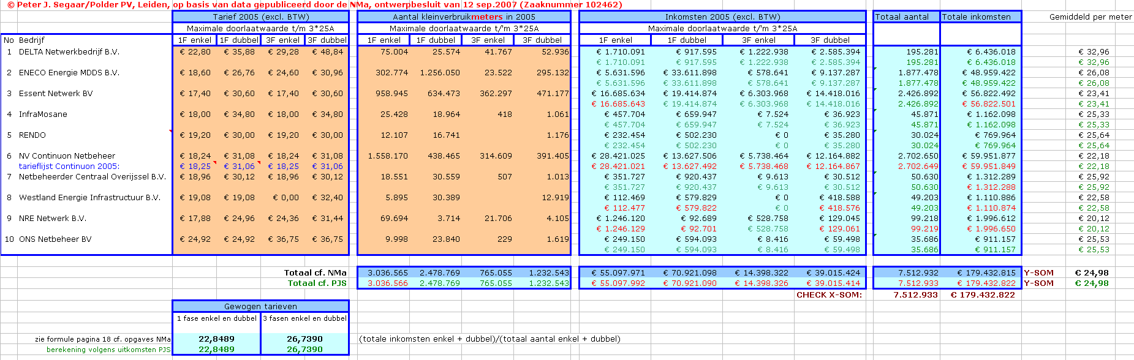Screen dimensions: 1134x360
Task: Click the NMa income total "€ 55.097.971"
Action: coord(618,272)
